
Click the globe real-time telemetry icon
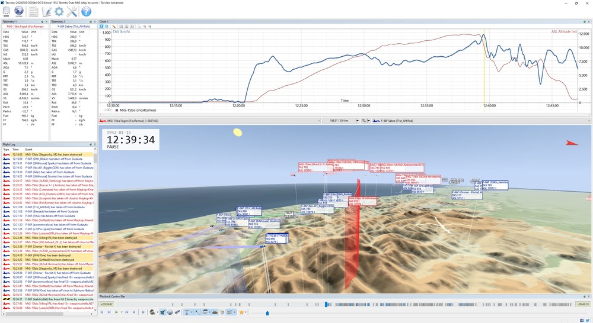(x=19, y=12)
